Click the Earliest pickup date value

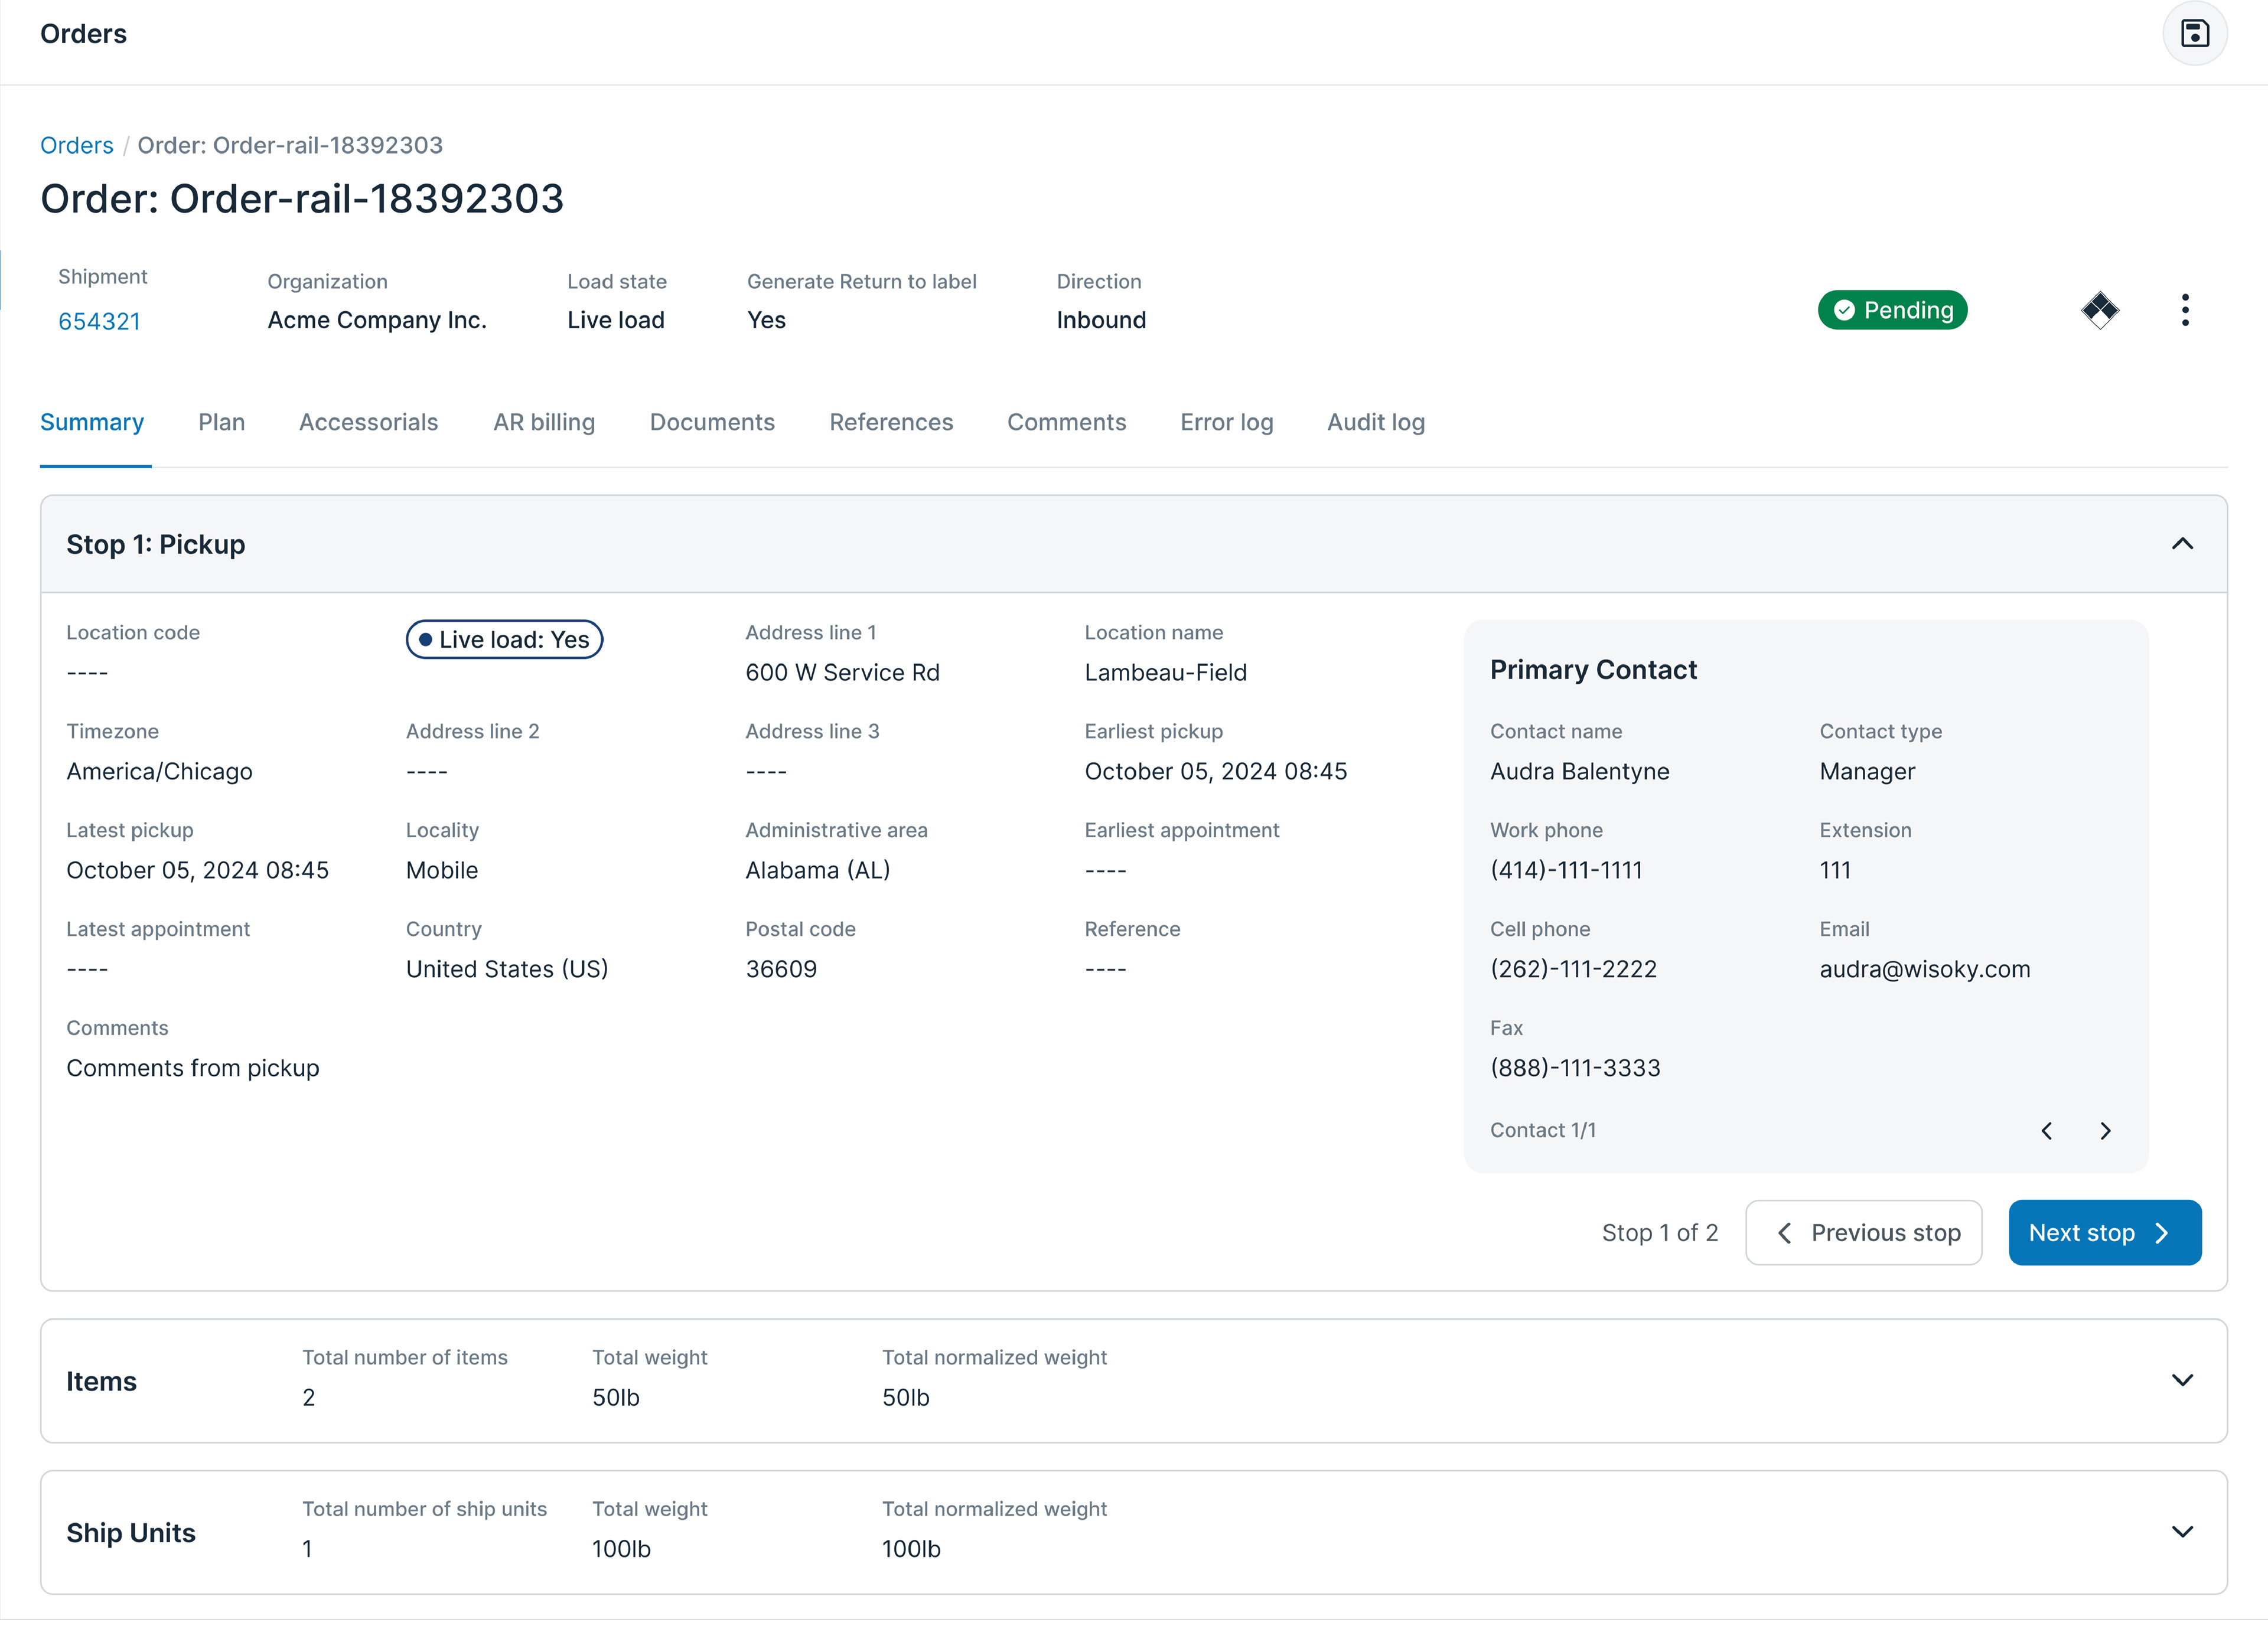click(1215, 771)
